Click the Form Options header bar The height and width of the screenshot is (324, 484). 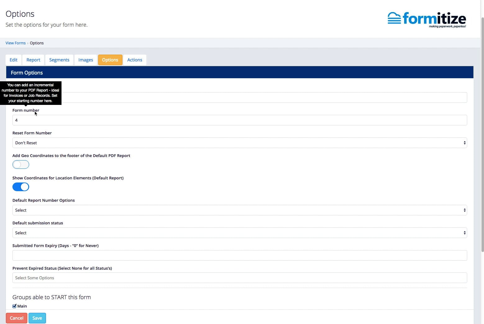coord(240,72)
